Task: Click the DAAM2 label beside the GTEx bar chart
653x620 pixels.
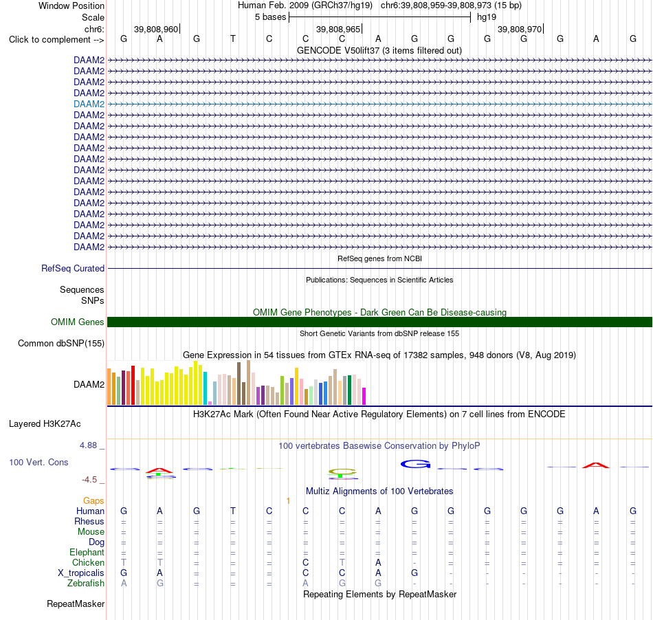Action: [x=89, y=384]
